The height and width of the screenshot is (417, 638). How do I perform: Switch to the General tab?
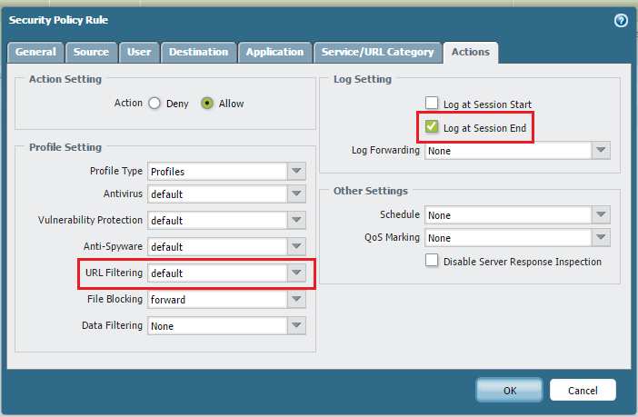[x=35, y=53]
